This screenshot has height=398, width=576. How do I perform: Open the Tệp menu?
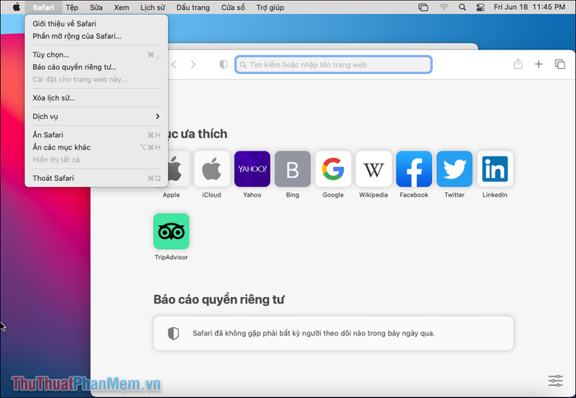[72, 7]
